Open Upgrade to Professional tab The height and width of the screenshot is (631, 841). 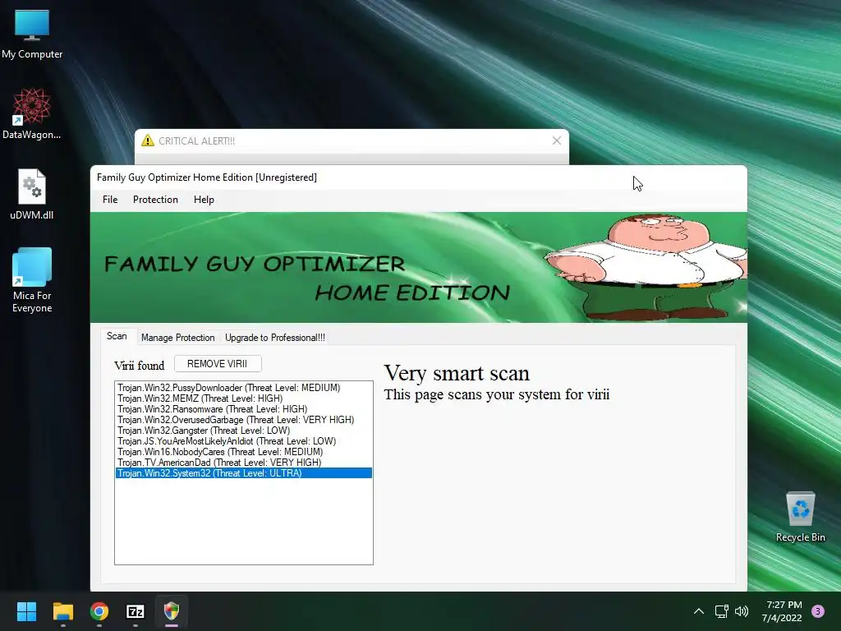[275, 338]
